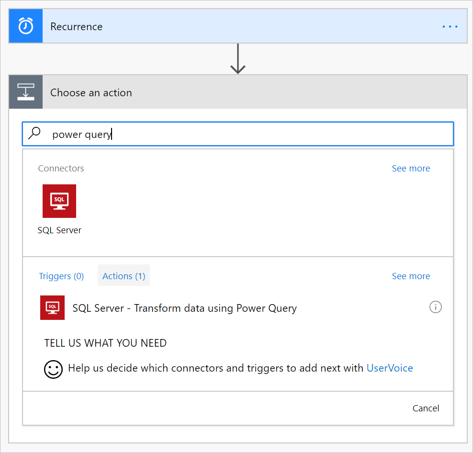Click the Recurrence step title
This screenshot has height=453, width=473.
[x=77, y=27]
